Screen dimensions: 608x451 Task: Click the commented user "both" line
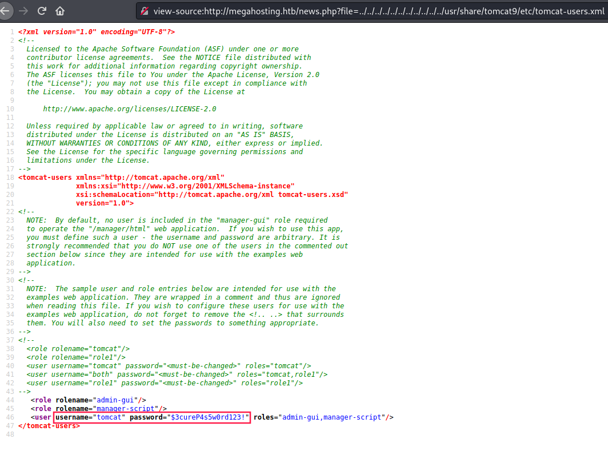pos(177,375)
